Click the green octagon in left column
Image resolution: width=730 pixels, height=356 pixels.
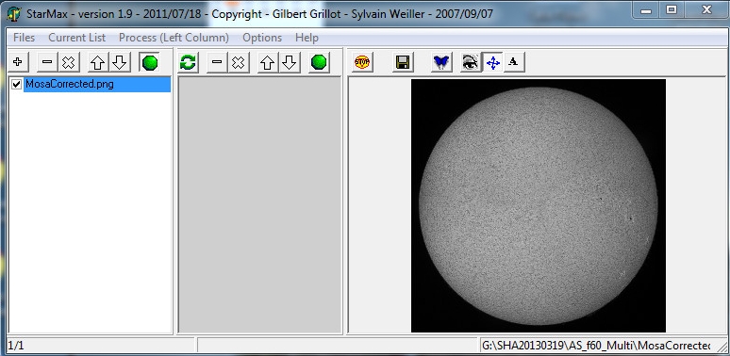coord(149,62)
